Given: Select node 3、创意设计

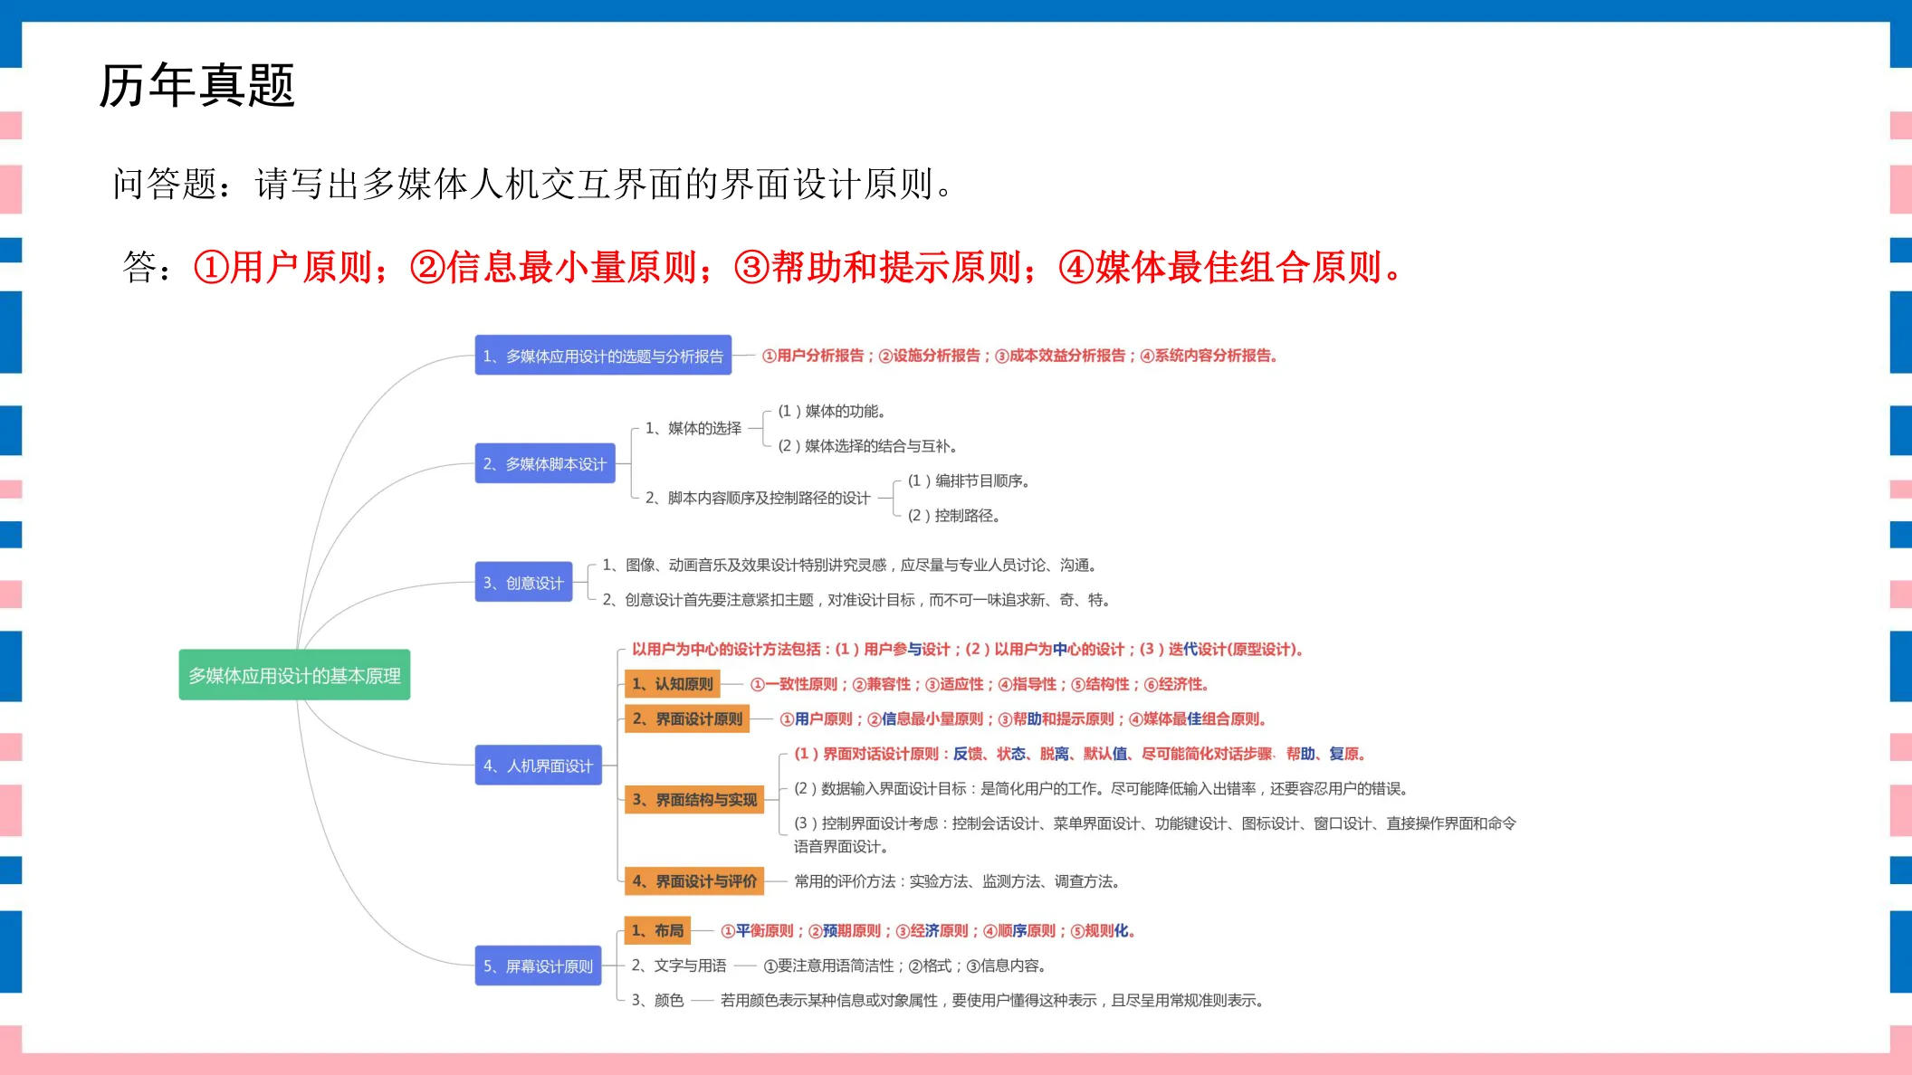Looking at the screenshot, I should 523,583.
